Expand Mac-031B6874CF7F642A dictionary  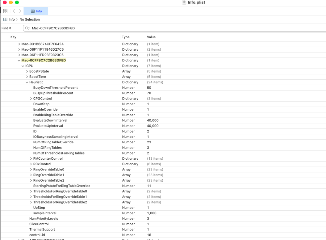19,44
